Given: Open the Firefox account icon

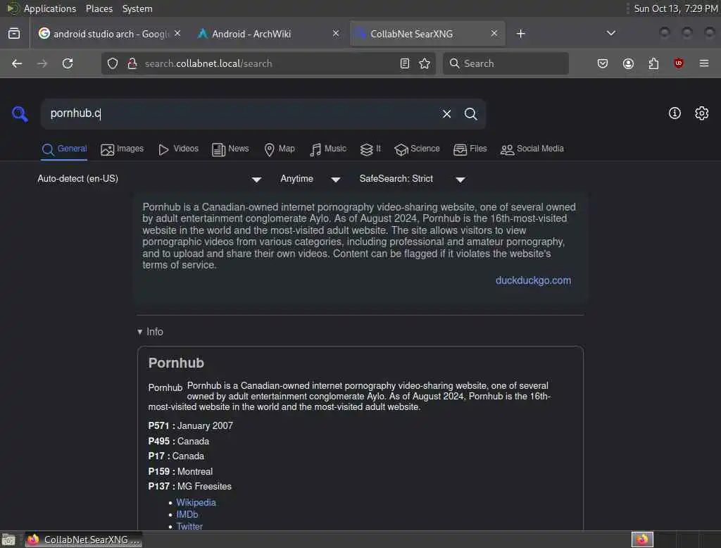Looking at the screenshot, I should pyautogui.click(x=628, y=63).
